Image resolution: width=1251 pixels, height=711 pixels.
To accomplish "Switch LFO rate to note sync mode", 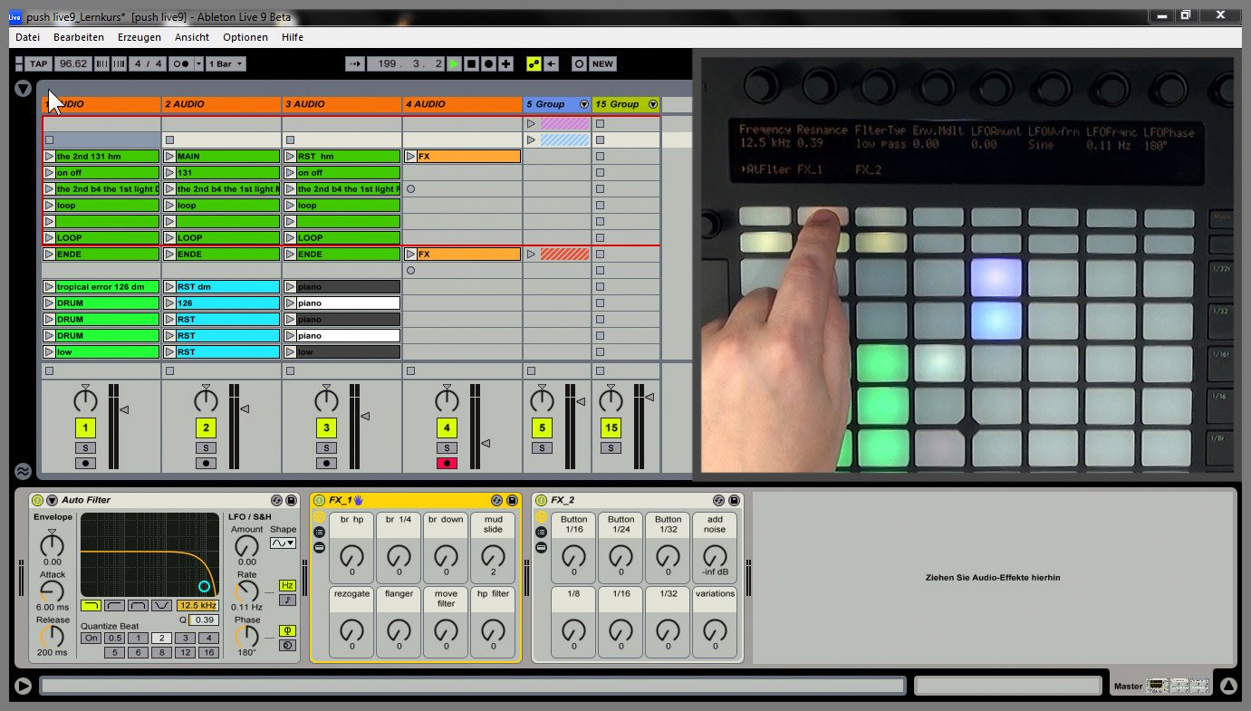I will 287,600.
